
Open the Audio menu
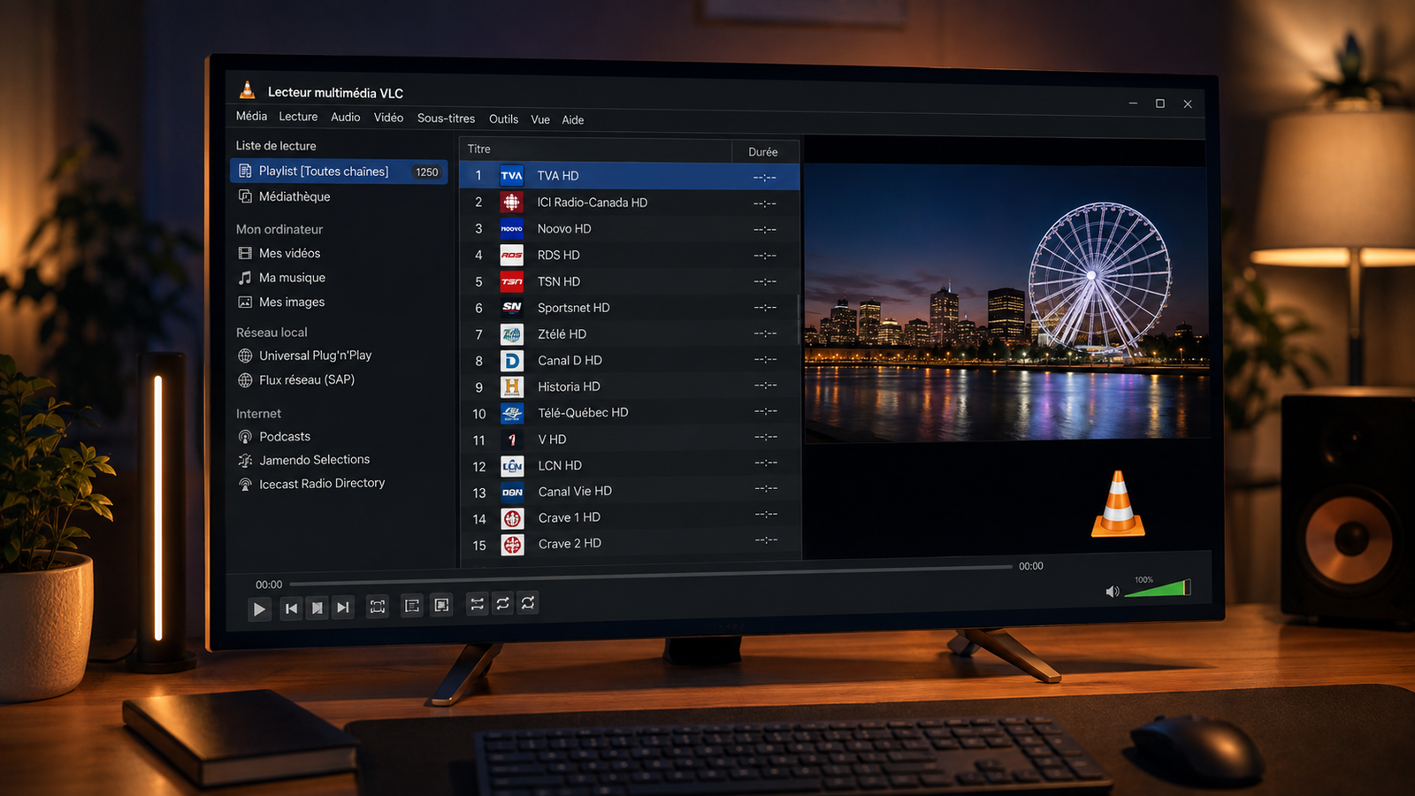tap(346, 117)
